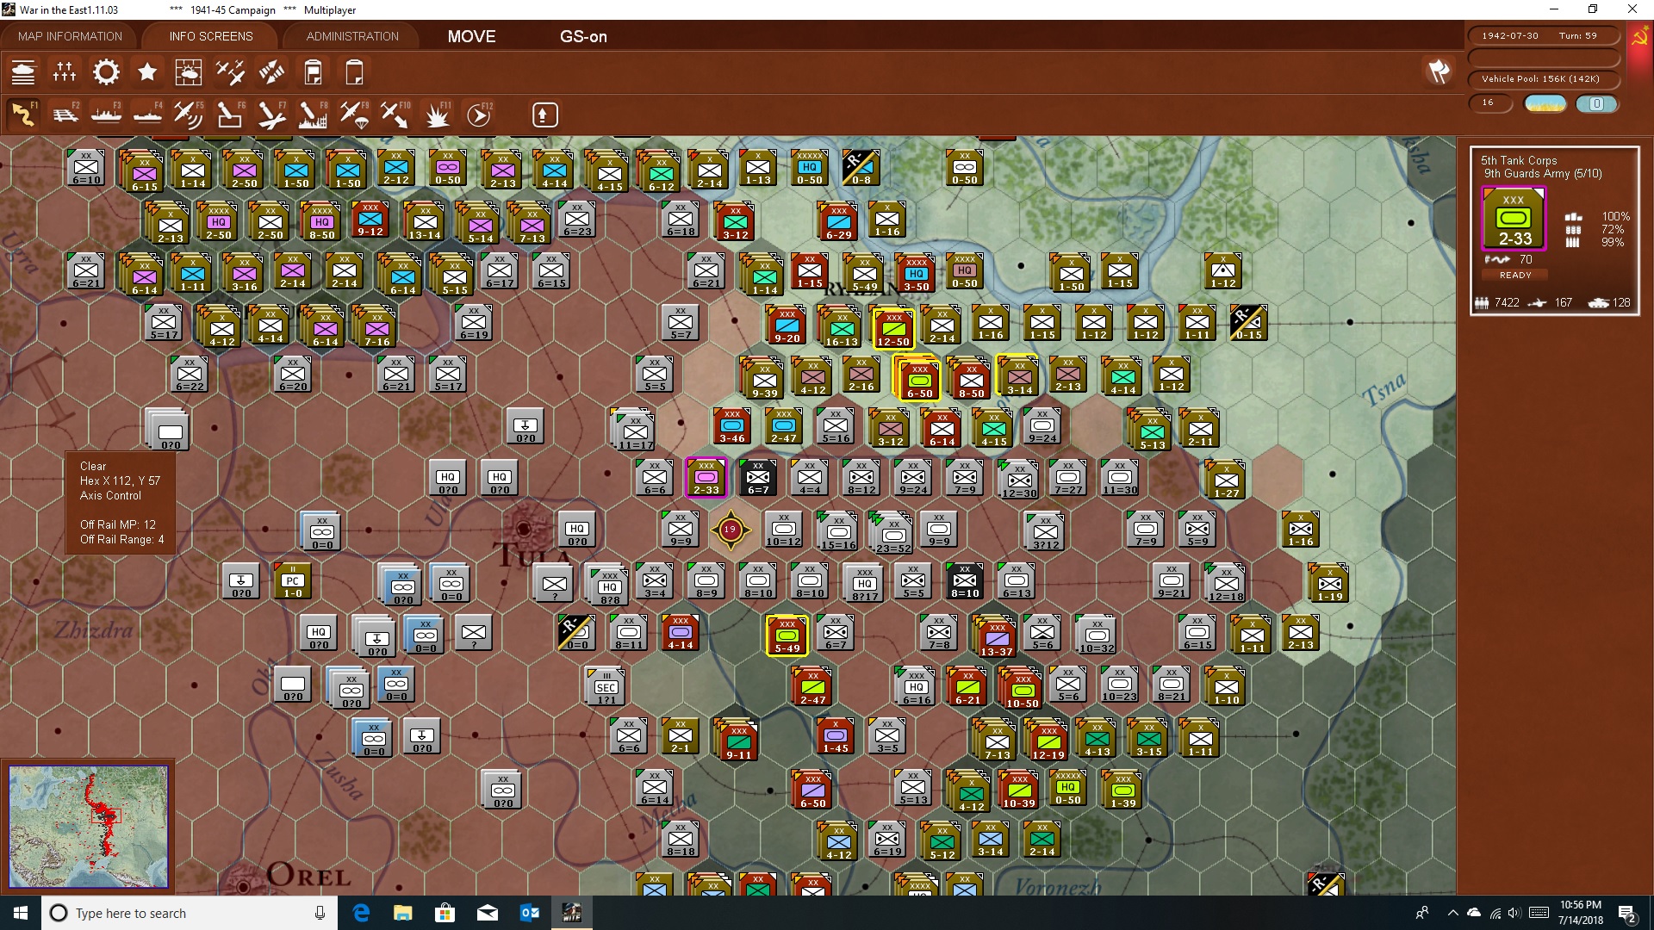Open Microsoft Edge from the taskbar
This screenshot has height=930, width=1654.
361,913
